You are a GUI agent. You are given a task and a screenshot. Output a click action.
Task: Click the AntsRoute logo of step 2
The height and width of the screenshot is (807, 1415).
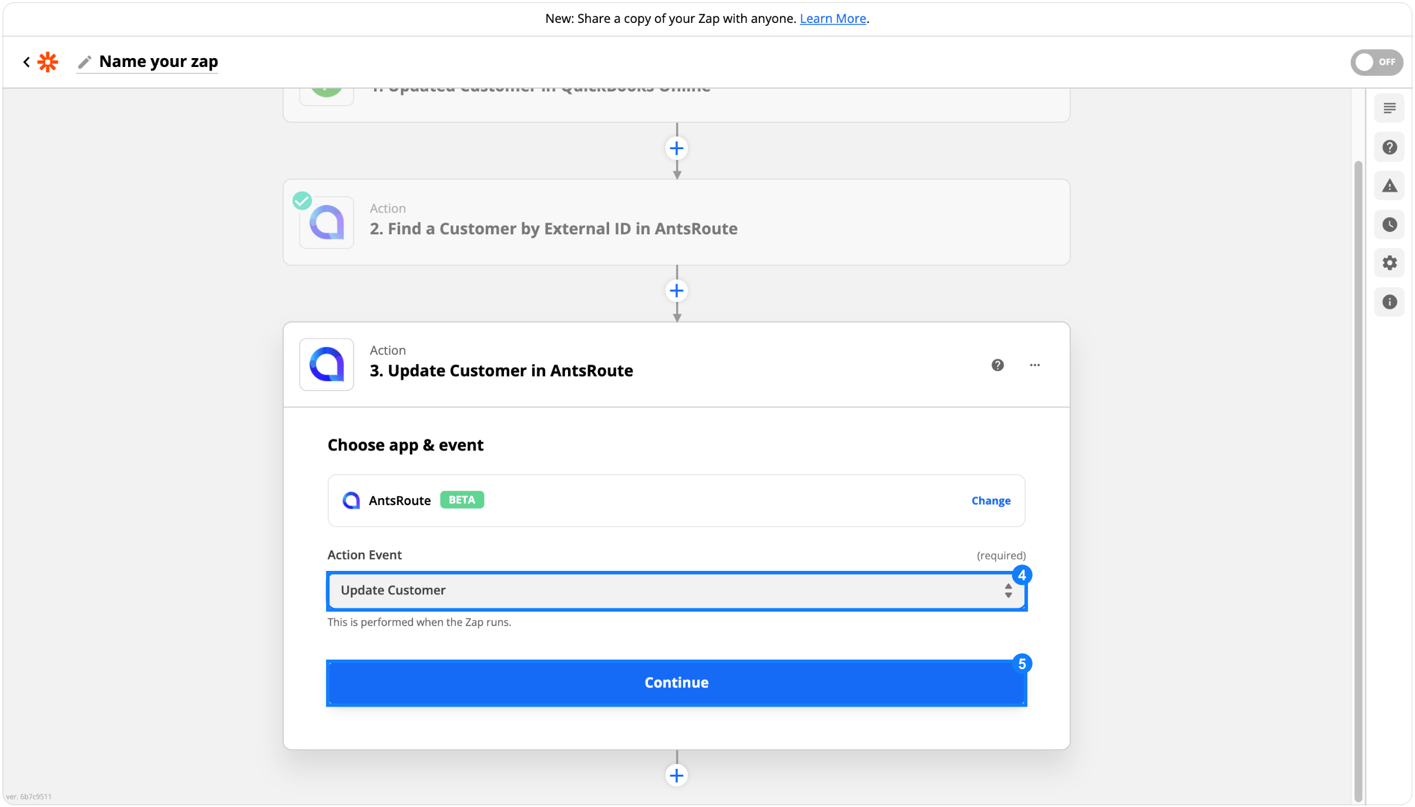point(327,223)
